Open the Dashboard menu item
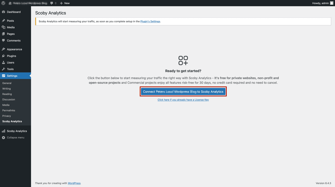The height and width of the screenshot is (187, 335). click(15, 12)
